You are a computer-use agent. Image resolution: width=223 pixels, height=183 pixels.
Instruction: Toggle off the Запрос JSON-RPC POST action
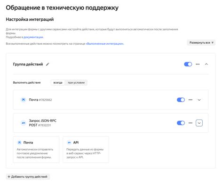click(181, 123)
